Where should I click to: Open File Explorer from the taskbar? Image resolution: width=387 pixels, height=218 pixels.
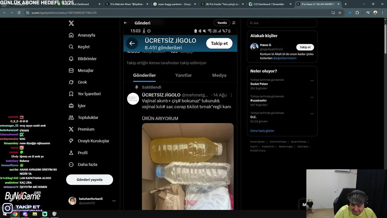point(35,214)
